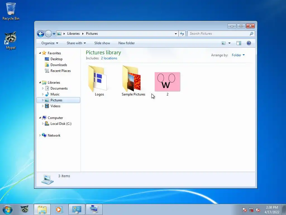This screenshot has width=286, height=215.
Task: Click the Change your view icon
Action: [x=223, y=43]
